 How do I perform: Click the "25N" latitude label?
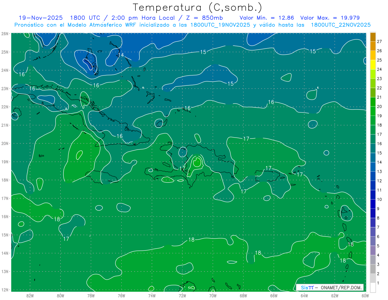point(5,52)
